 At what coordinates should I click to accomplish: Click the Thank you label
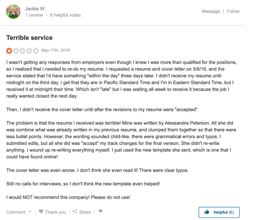click(x=55, y=212)
